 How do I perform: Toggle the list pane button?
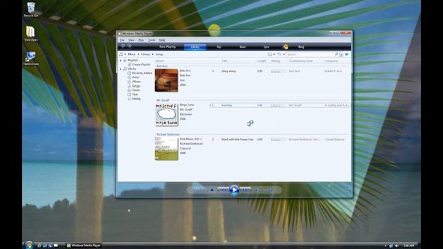[347, 54]
